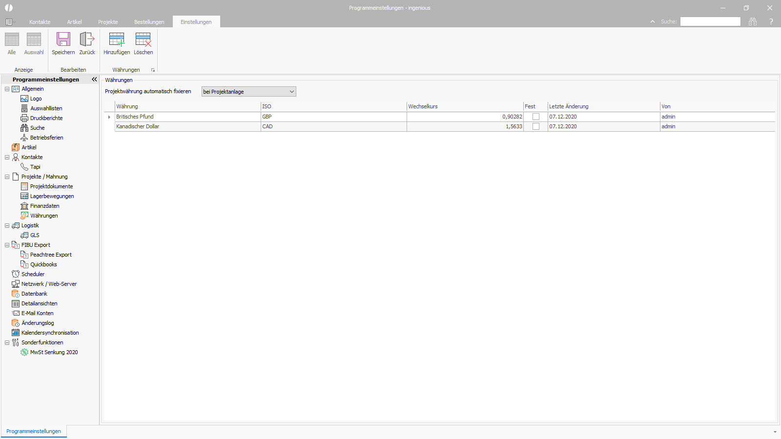Collapse the Kontakte tree node
Viewport: 781px width, 439px height.
7,157
